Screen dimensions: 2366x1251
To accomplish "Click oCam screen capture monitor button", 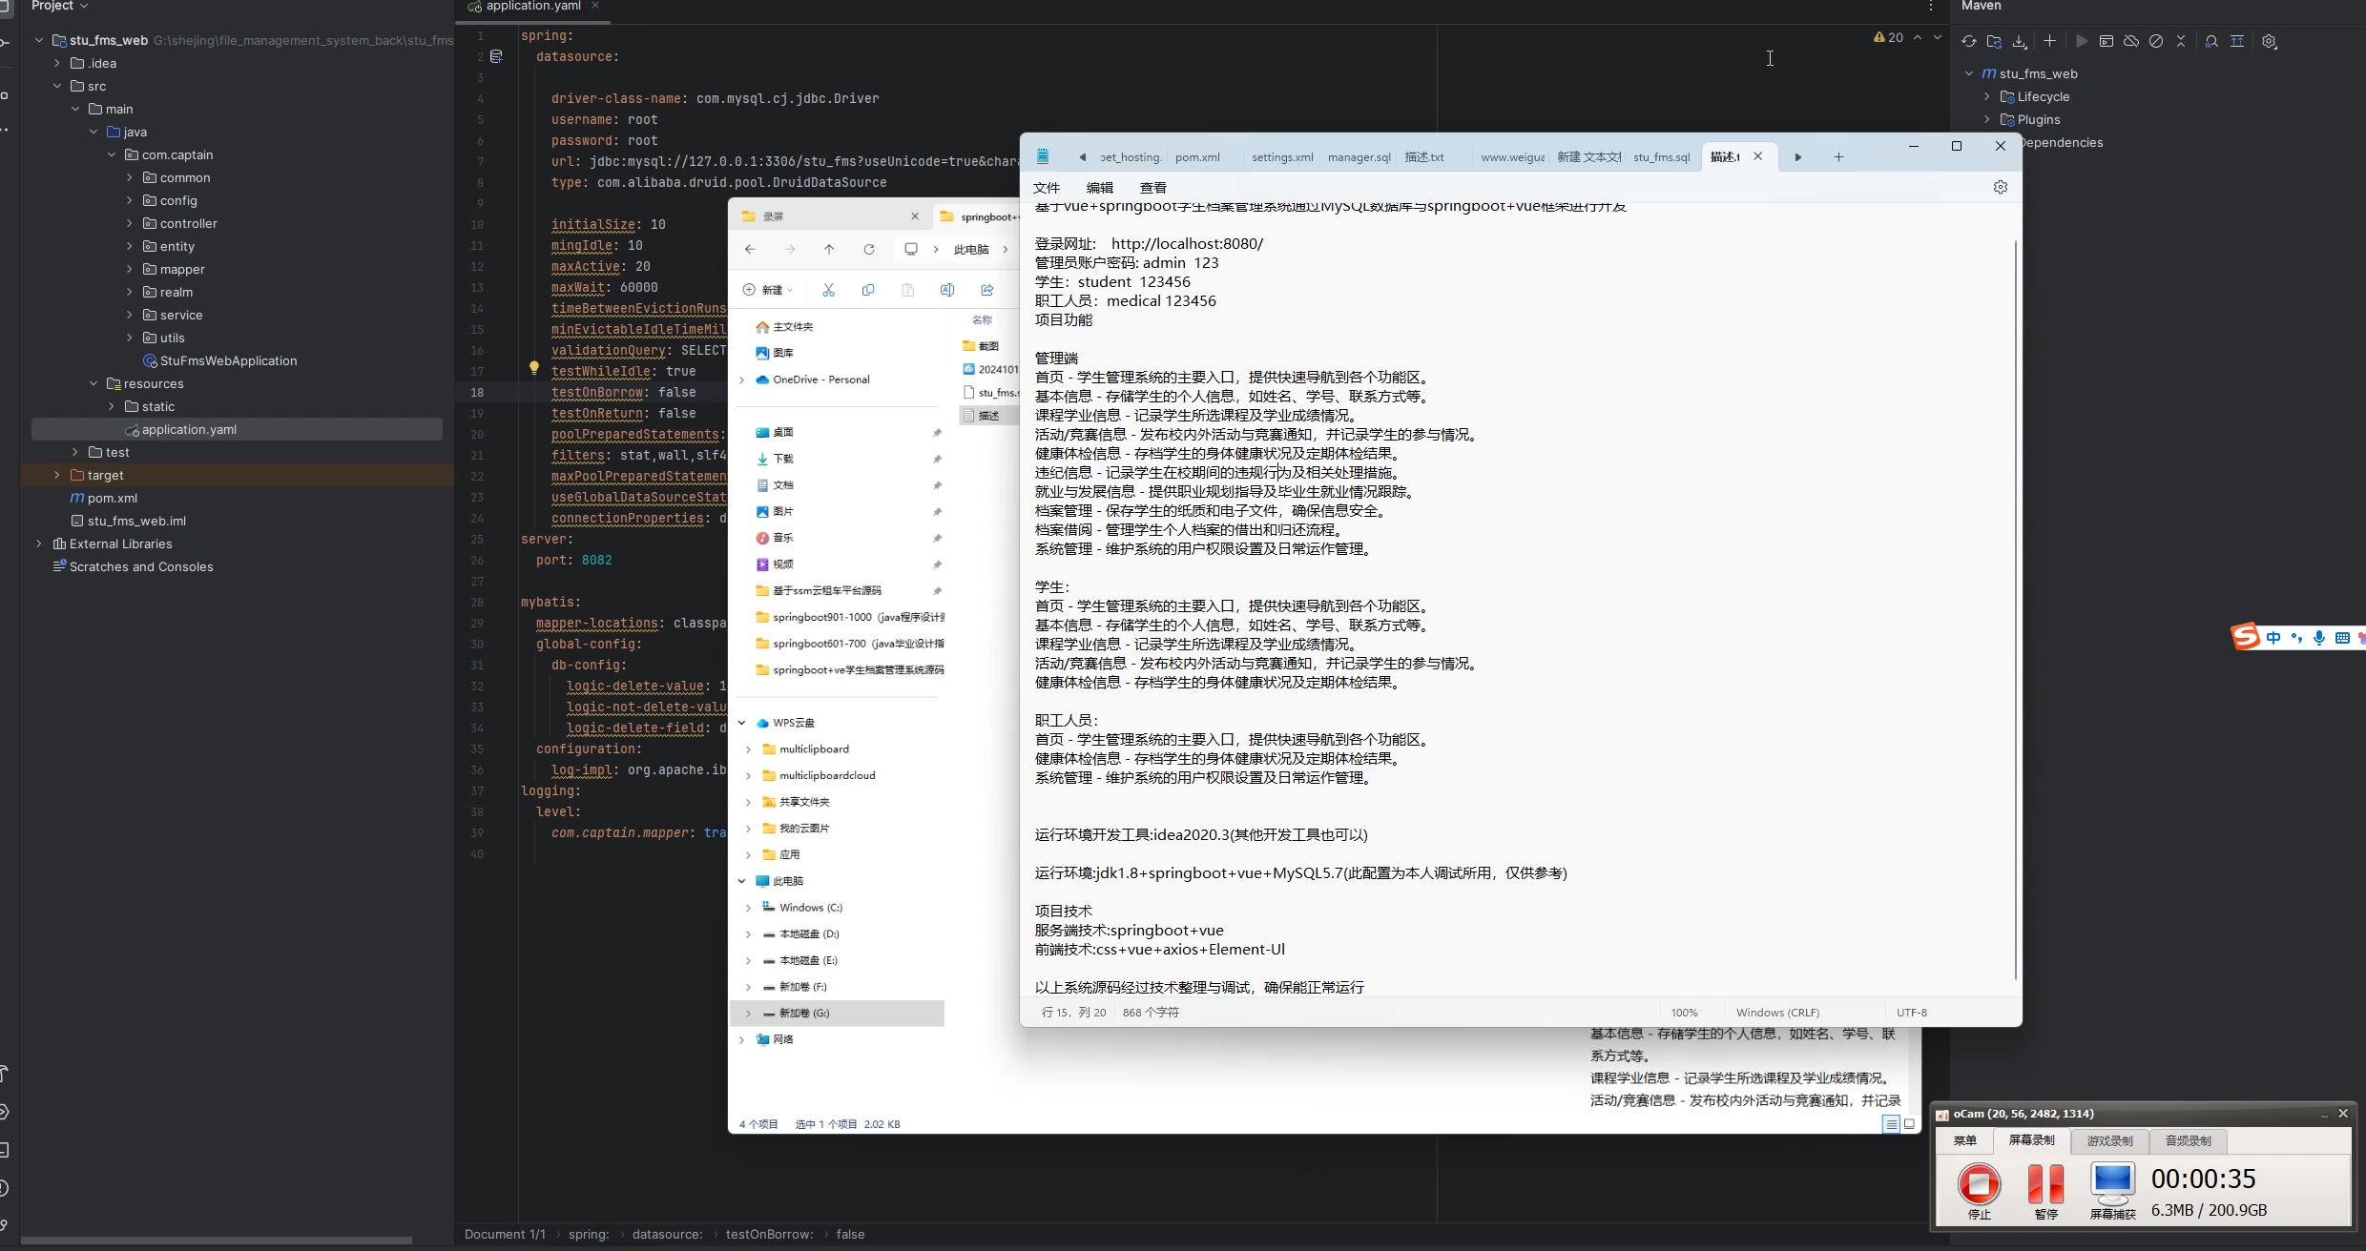I will coord(2112,1191).
